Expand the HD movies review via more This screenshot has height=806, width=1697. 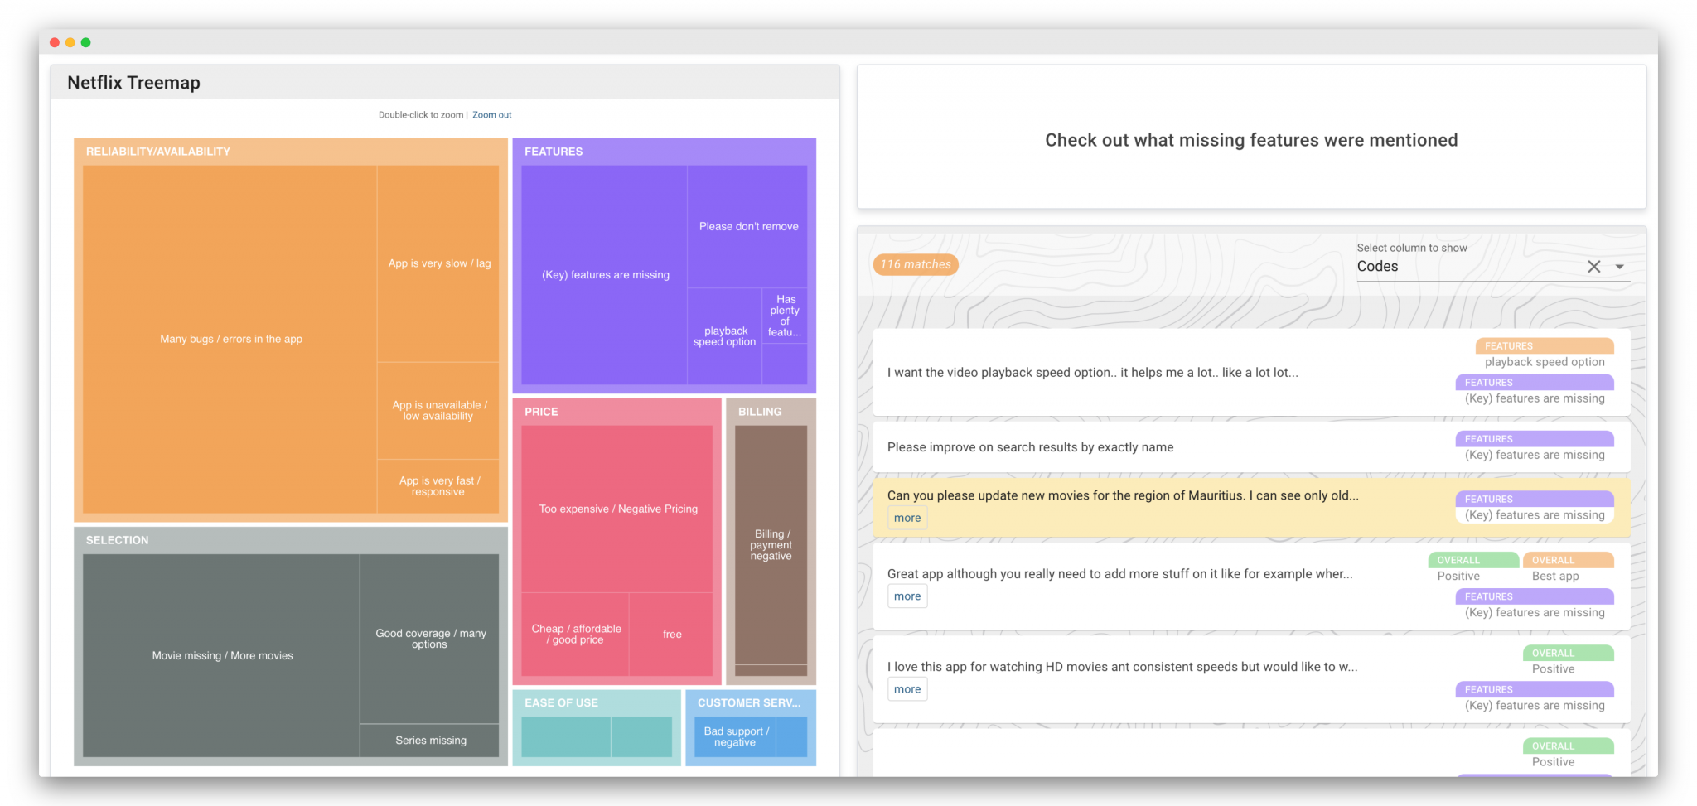click(x=907, y=688)
